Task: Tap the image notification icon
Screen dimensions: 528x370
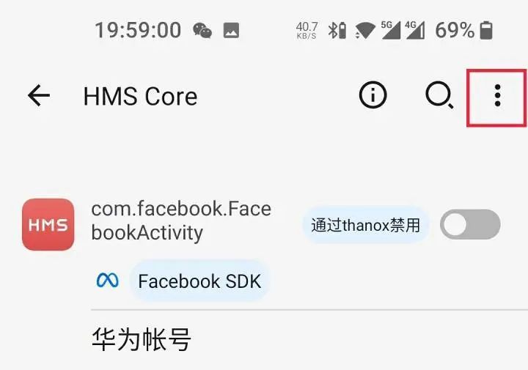Action: point(231,31)
